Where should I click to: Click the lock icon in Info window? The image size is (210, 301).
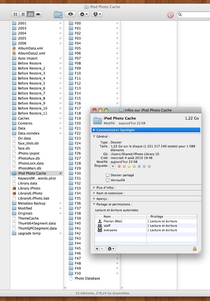point(195,249)
